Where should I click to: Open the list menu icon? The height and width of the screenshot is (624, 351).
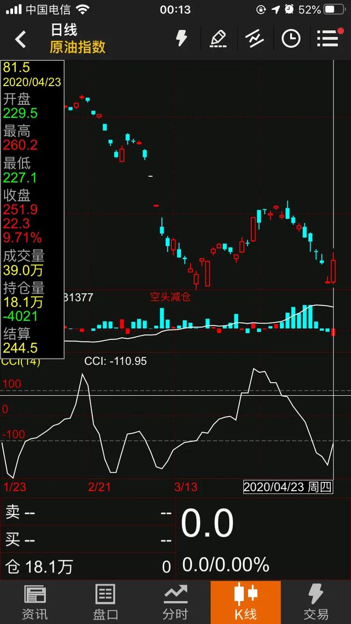coord(327,38)
